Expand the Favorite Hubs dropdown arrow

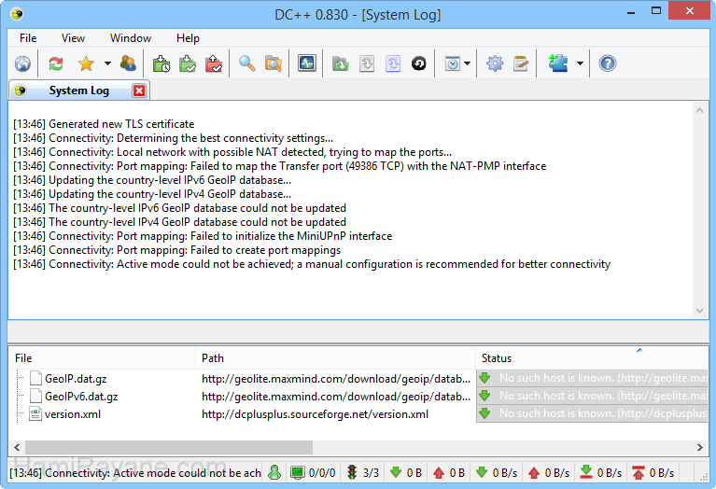(x=107, y=63)
